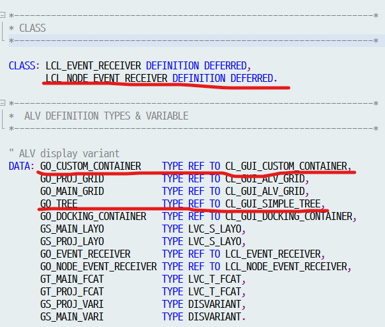Select the GO_PROJ_GRID variable
The width and height of the screenshot is (385, 327).
point(72,179)
